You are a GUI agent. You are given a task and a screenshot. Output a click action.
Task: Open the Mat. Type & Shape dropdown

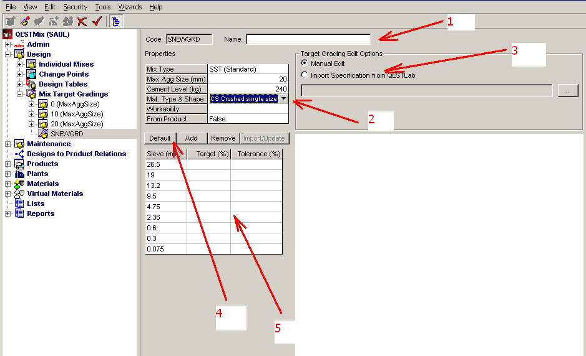283,98
